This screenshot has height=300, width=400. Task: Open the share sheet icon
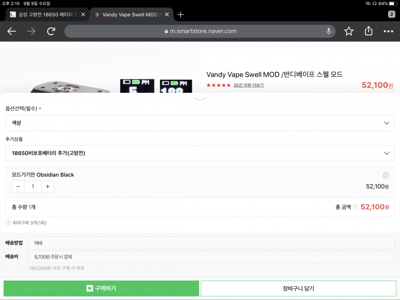(x=368, y=31)
